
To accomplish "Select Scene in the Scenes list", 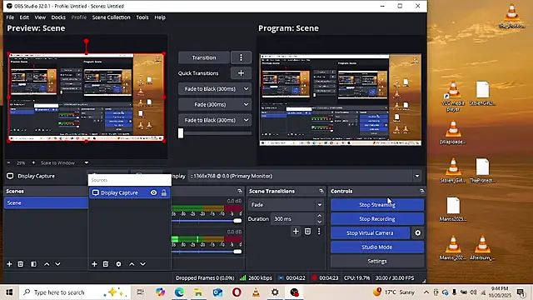I will (46, 202).
